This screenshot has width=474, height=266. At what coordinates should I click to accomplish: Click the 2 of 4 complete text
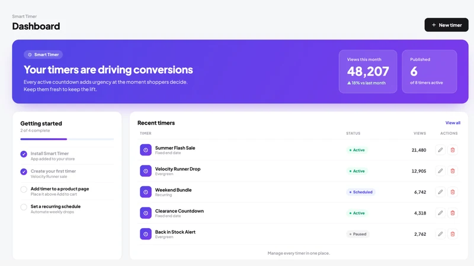click(x=35, y=131)
